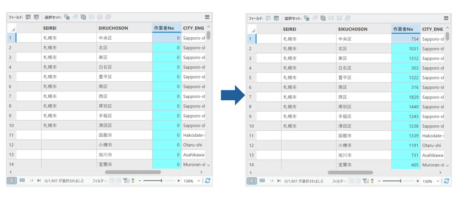The width and height of the screenshot is (461, 198).
Task: Click Select By Attributes icon in left table
Action: pos(67,17)
